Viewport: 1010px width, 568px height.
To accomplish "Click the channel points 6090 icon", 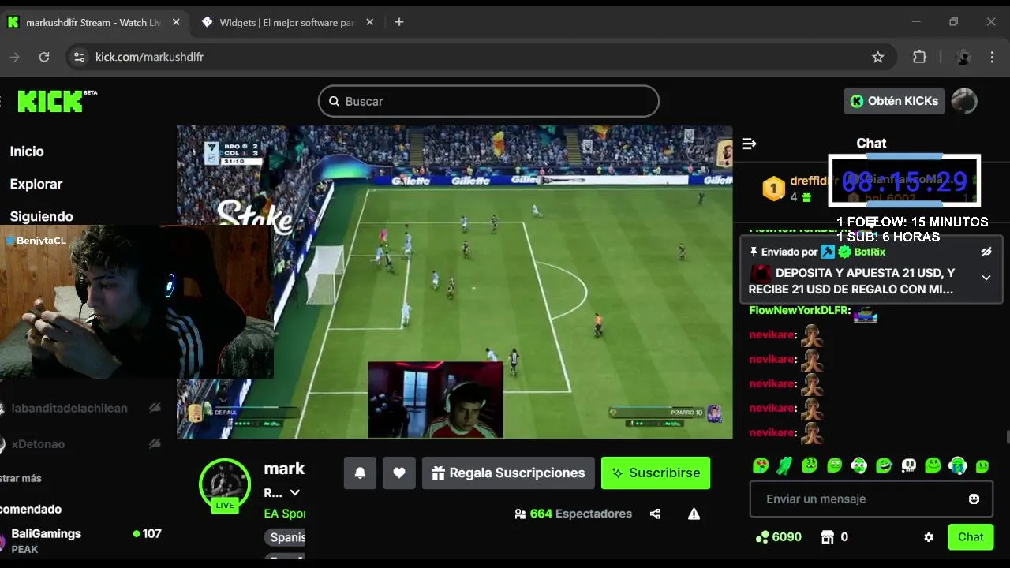I will click(x=762, y=537).
